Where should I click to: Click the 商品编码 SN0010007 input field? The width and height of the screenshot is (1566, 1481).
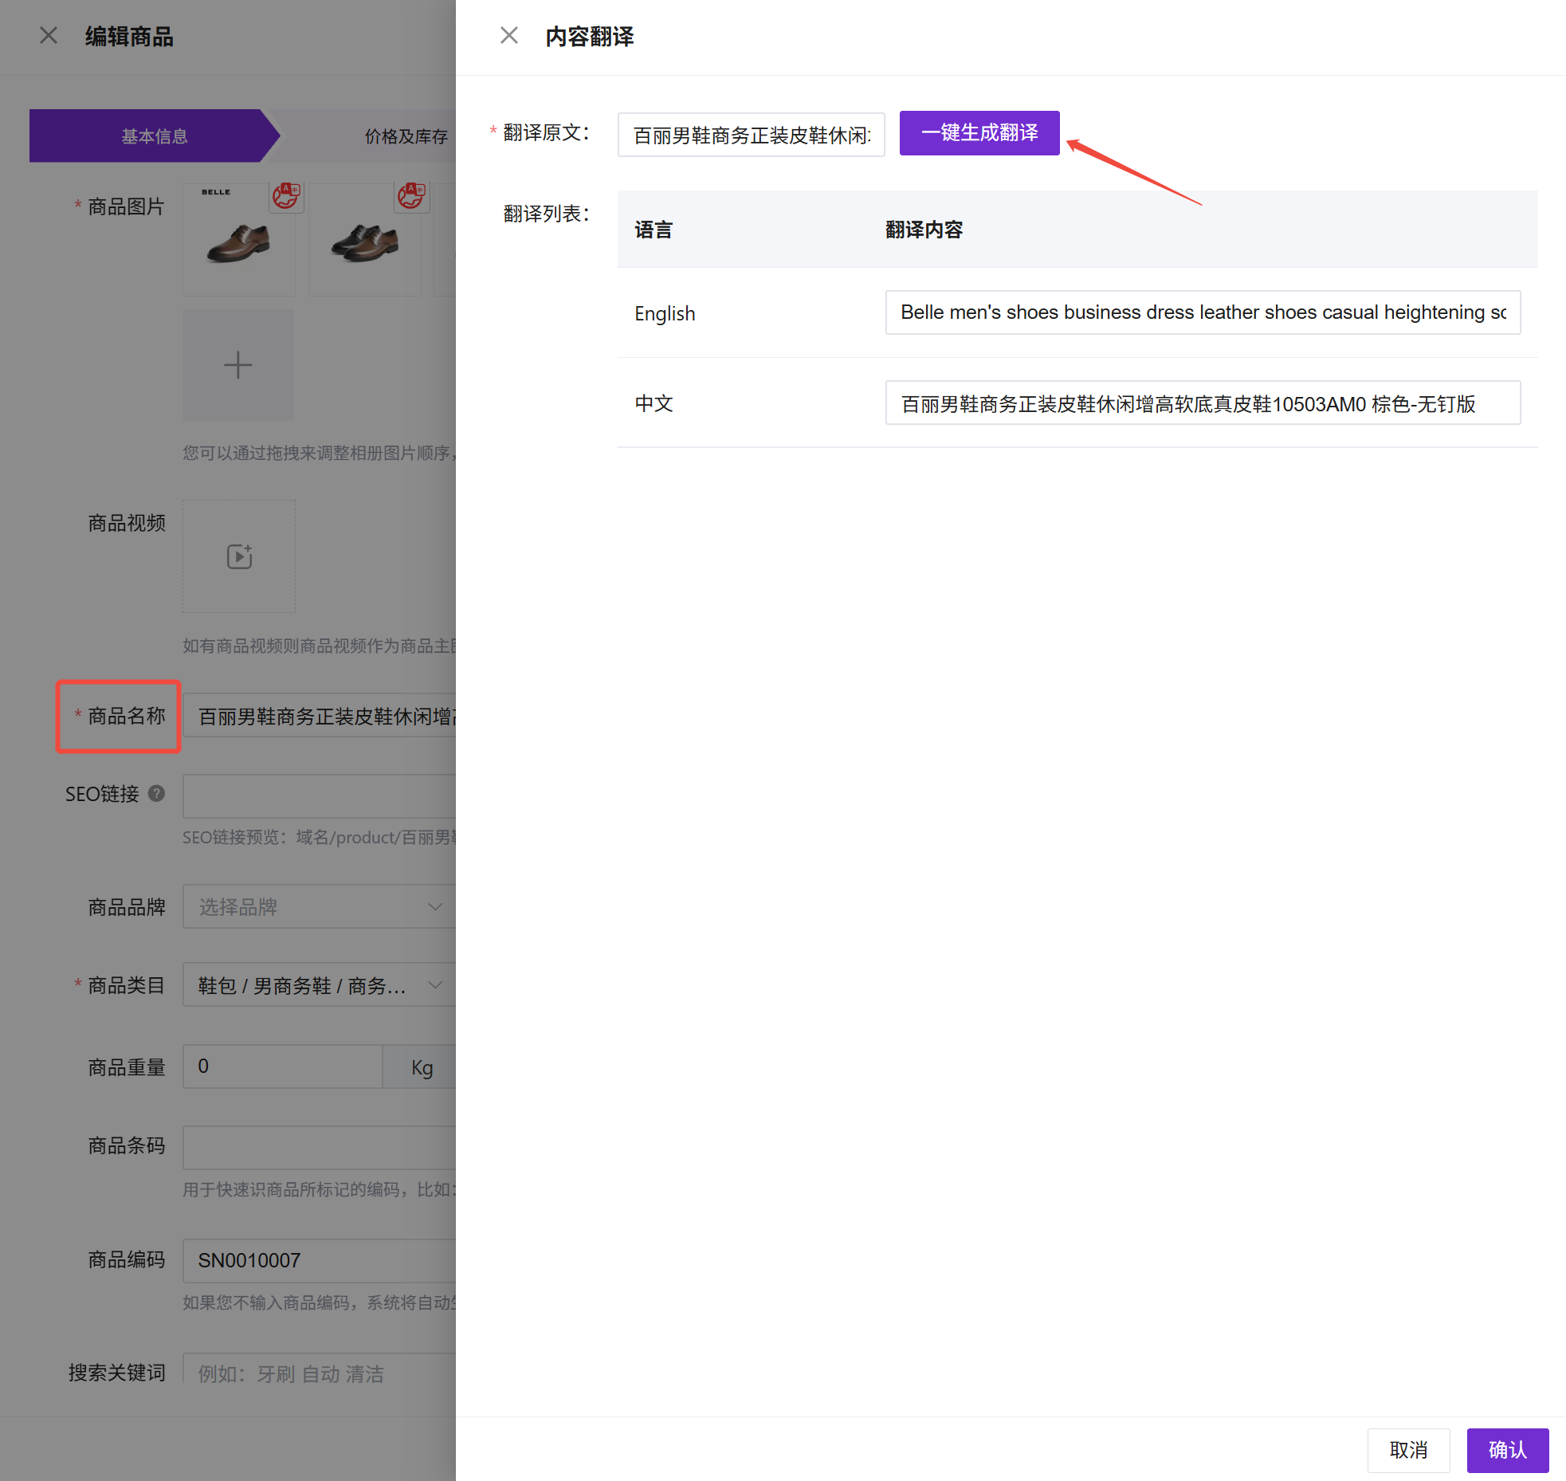click(x=319, y=1260)
